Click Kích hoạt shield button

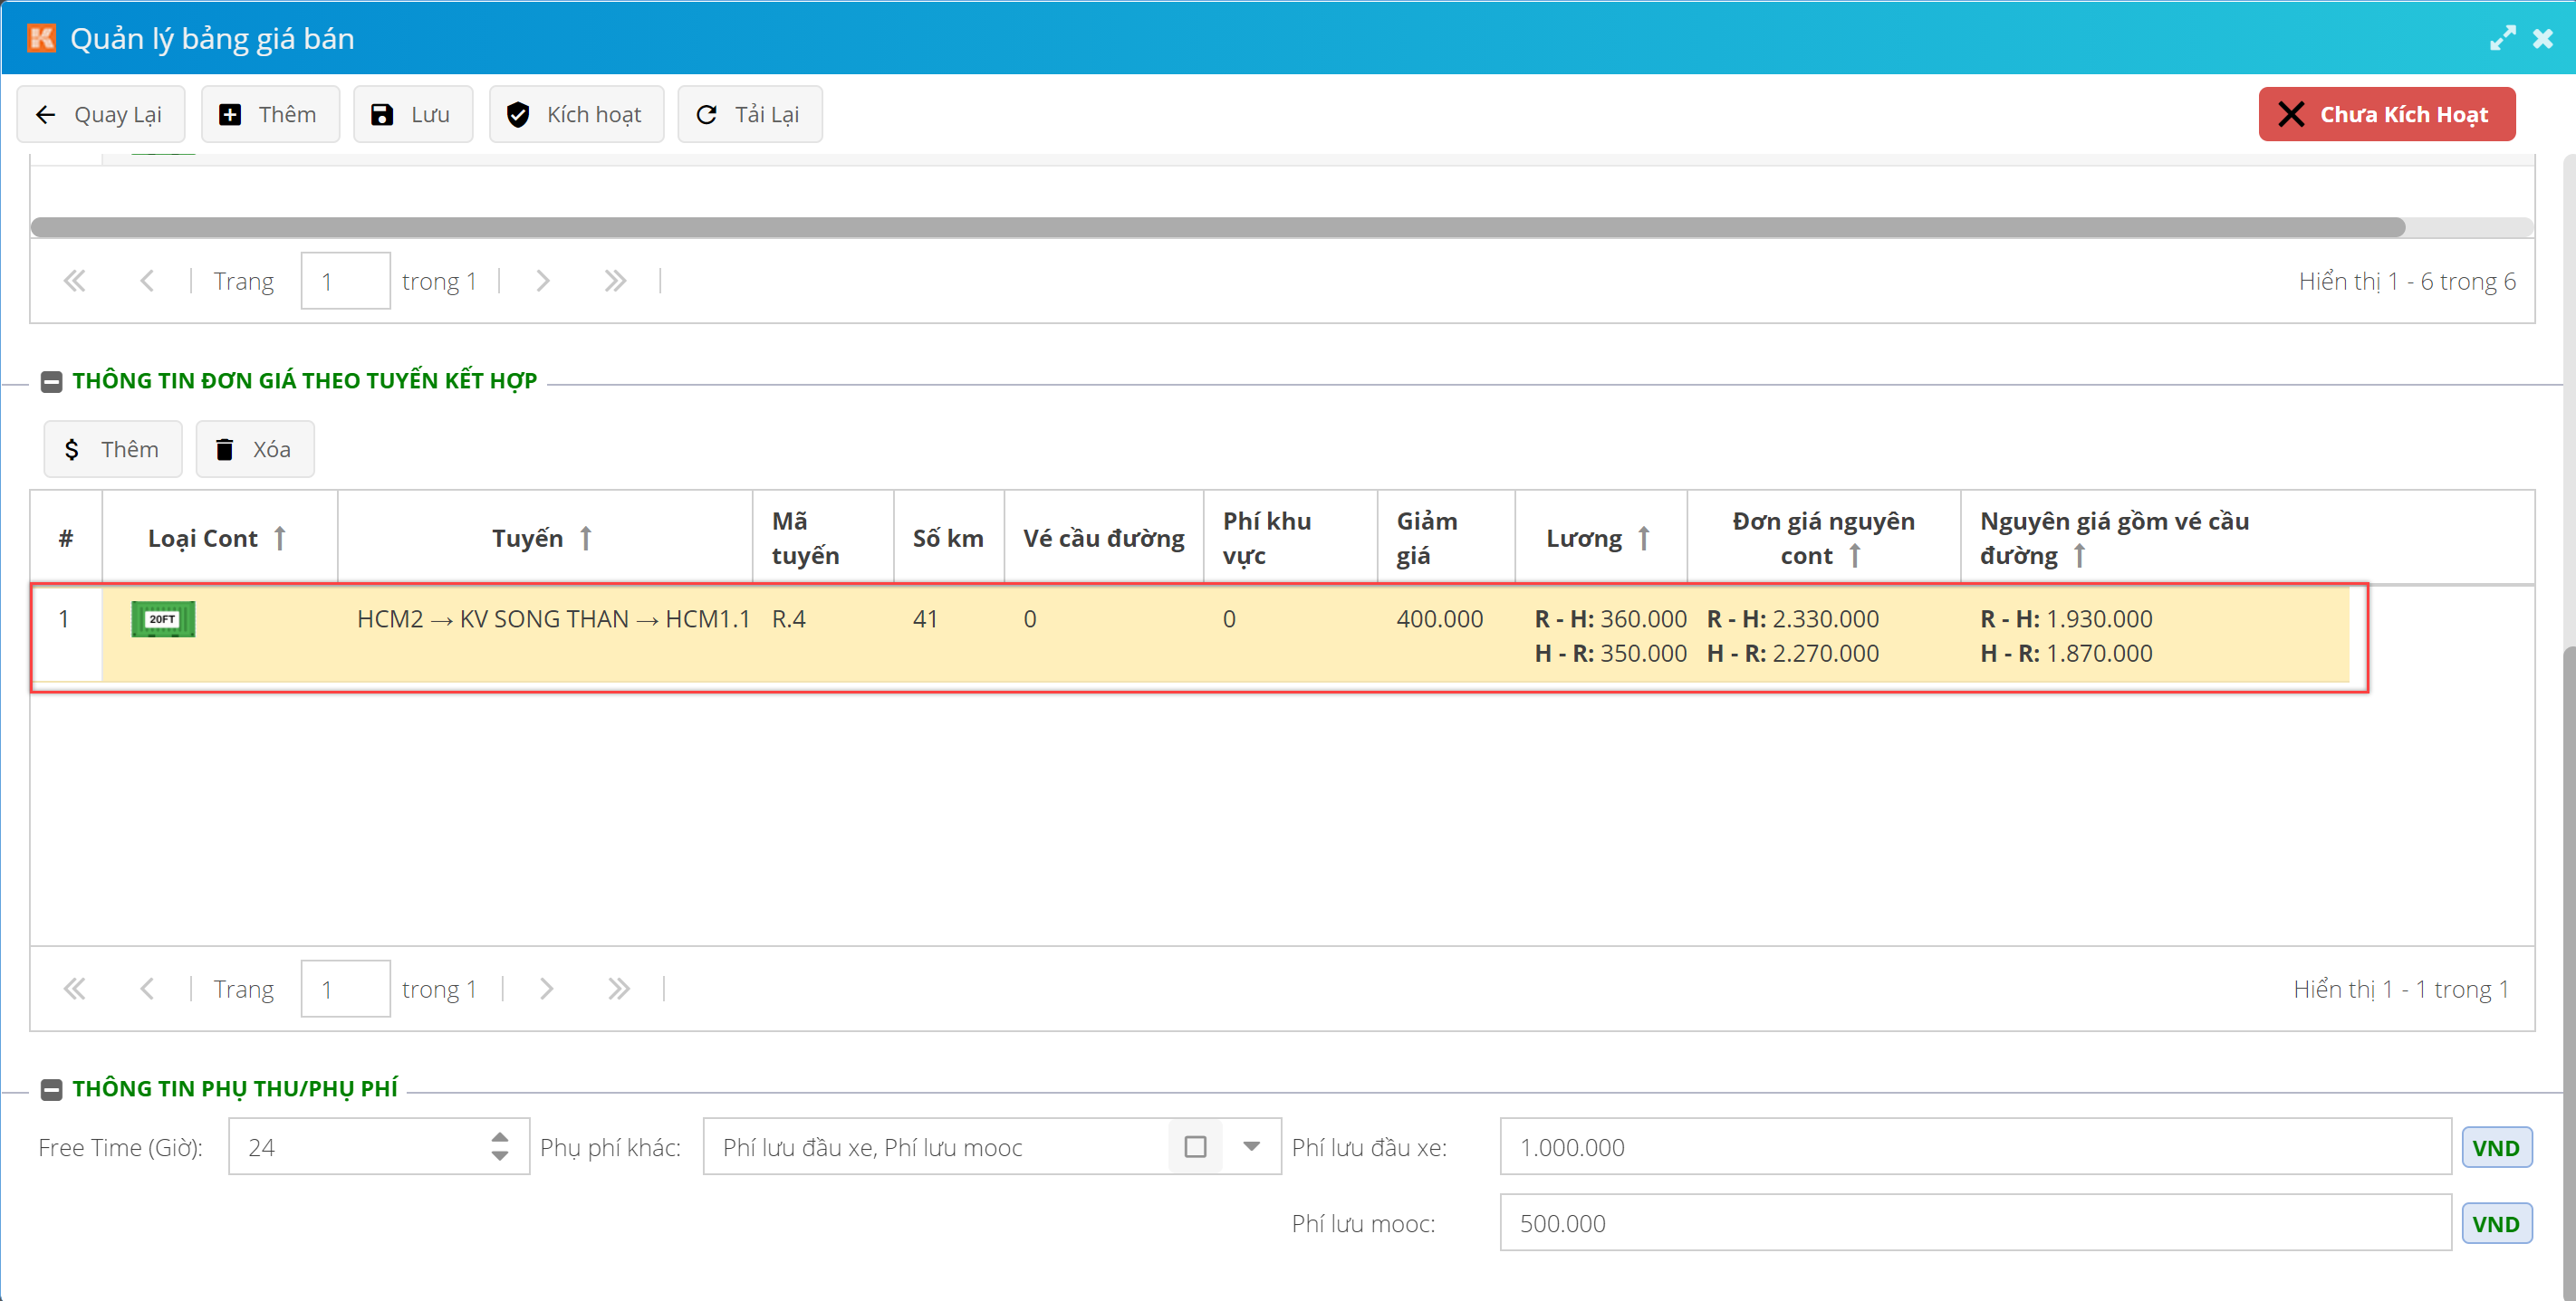[x=575, y=115]
